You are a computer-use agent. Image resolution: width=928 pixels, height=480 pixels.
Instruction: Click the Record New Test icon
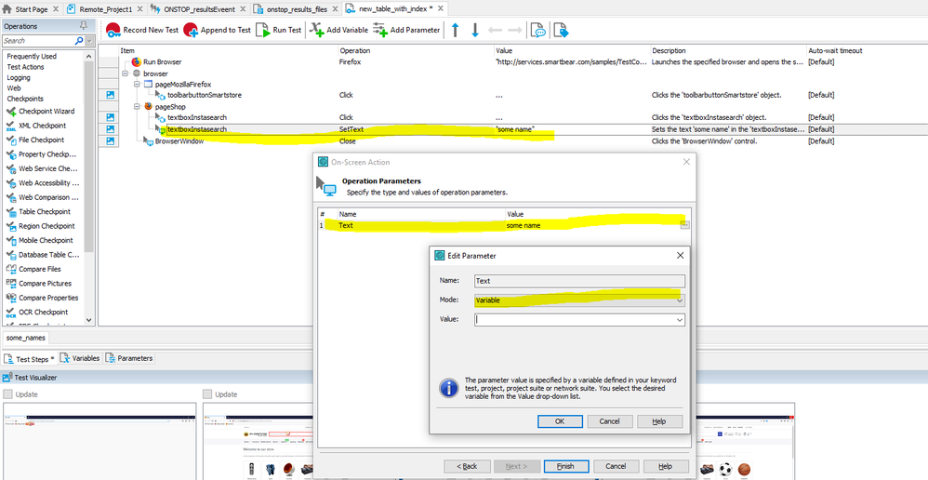coord(112,30)
